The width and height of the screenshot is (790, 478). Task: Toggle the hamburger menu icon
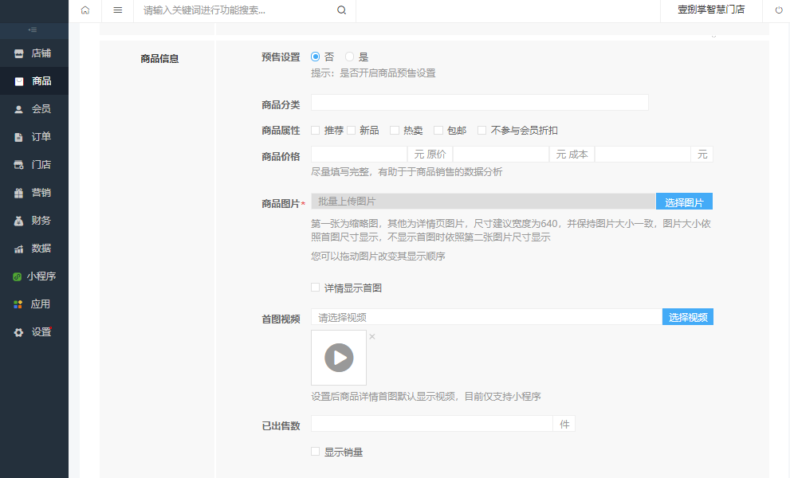tap(117, 10)
